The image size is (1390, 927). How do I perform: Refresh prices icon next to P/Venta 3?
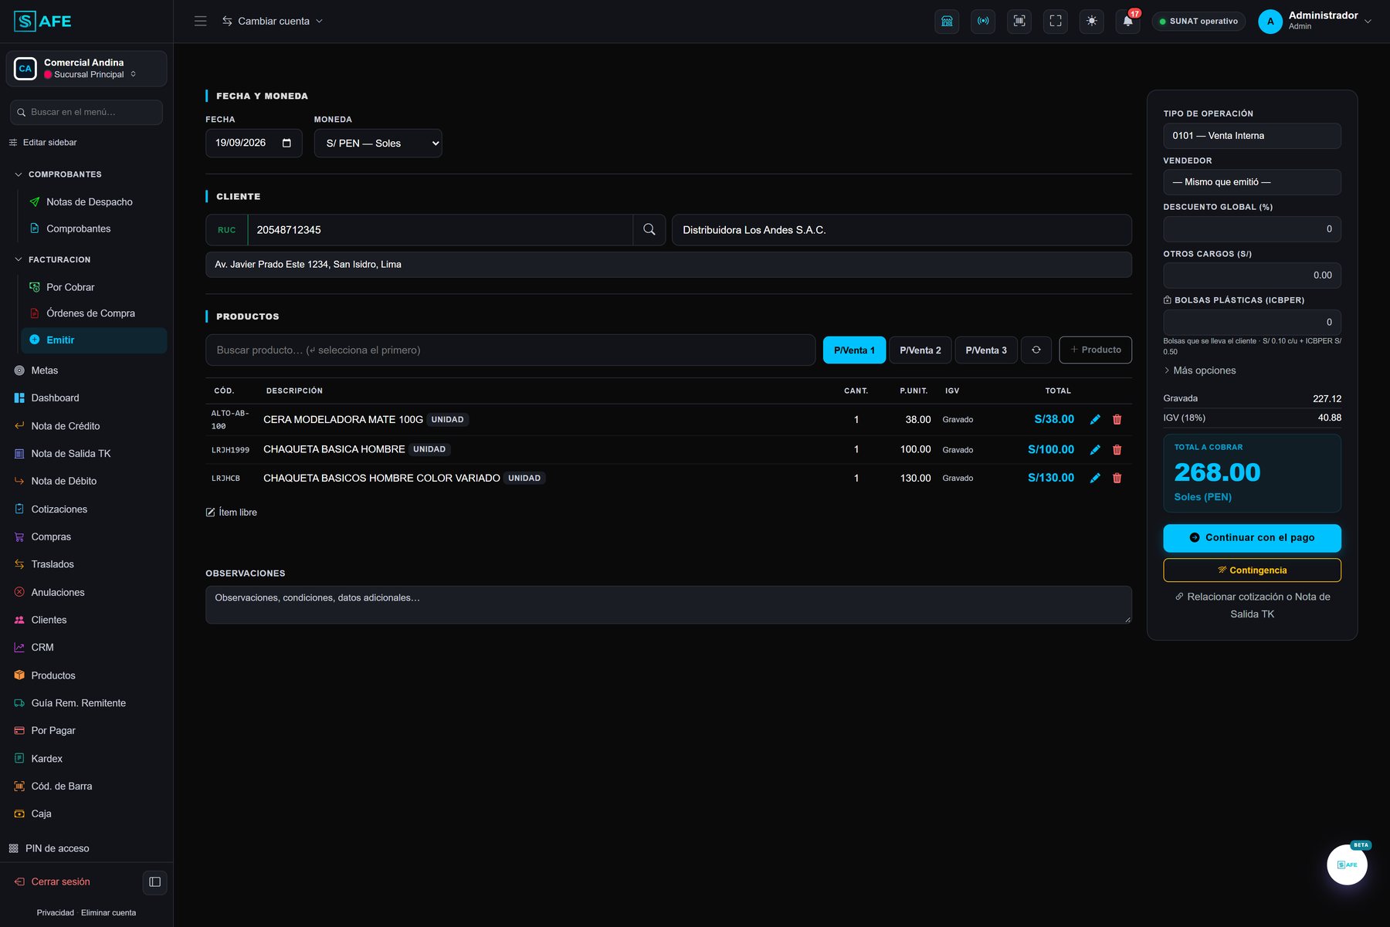tap(1036, 350)
